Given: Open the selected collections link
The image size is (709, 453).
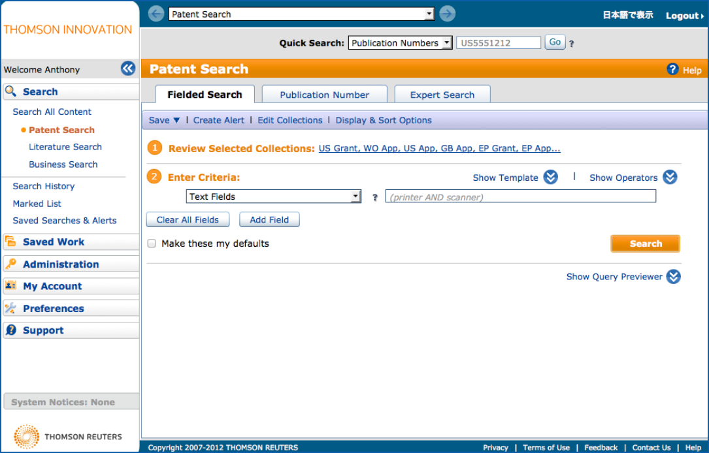Looking at the screenshot, I should pyautogui.click(x=439, y=149).
